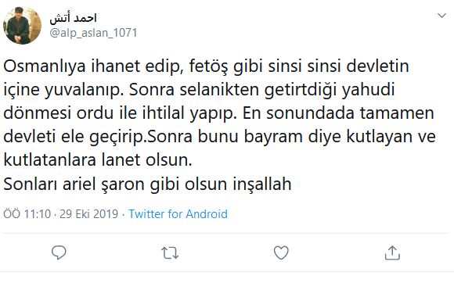Screen dimensions: 454x290
Task: Open the share tweet upload icon
Action: tap(392, 252)
